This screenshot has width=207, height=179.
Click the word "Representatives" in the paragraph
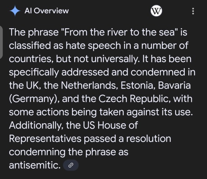(45, 139)
